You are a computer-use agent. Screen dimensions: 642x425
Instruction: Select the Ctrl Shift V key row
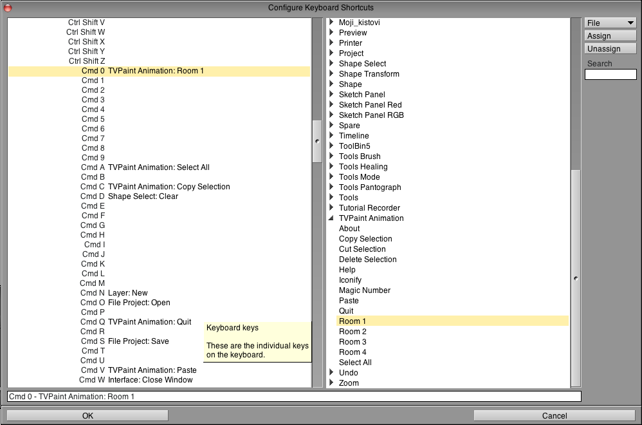pos(160,23)
